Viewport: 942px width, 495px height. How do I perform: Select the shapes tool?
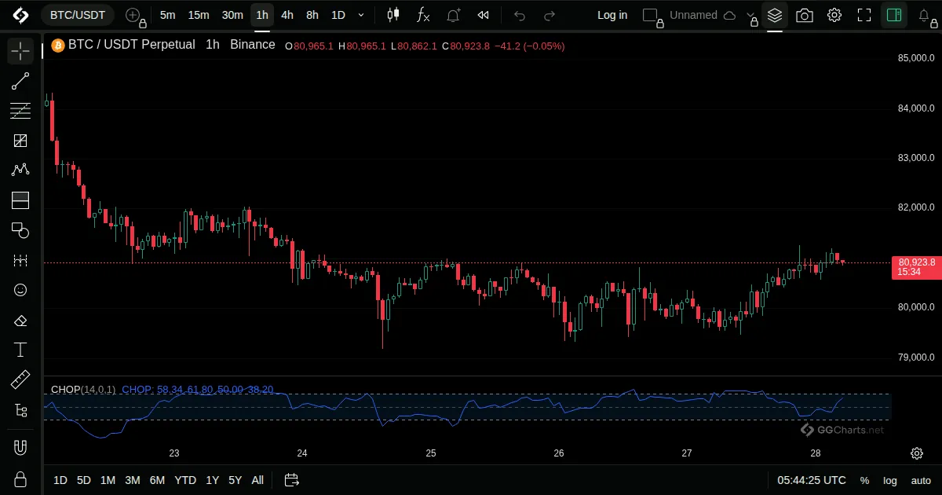click(20, 230)
